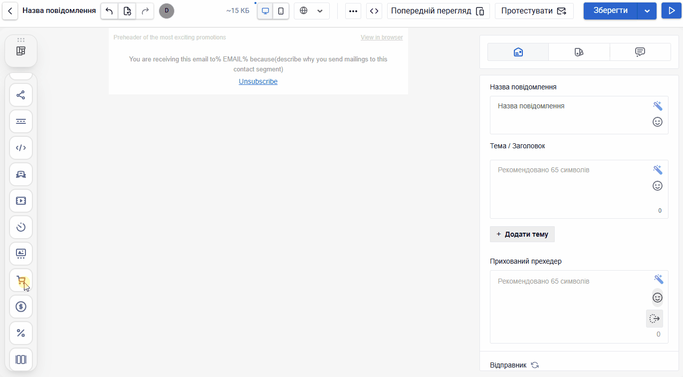Select the Banner image block icon

tap(21, 254)
